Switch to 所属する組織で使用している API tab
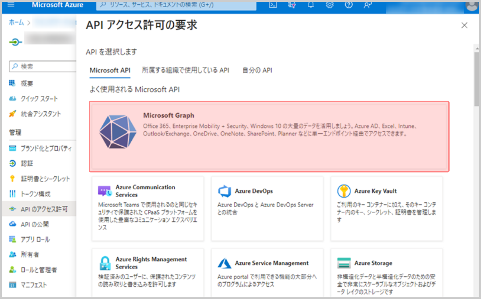The width and height of the screenshot is (481, 299). tap(185, 70)
